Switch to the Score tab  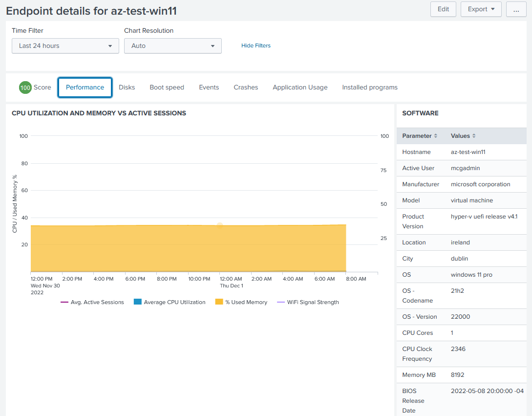pyautogui.click(x=35, y=88)
